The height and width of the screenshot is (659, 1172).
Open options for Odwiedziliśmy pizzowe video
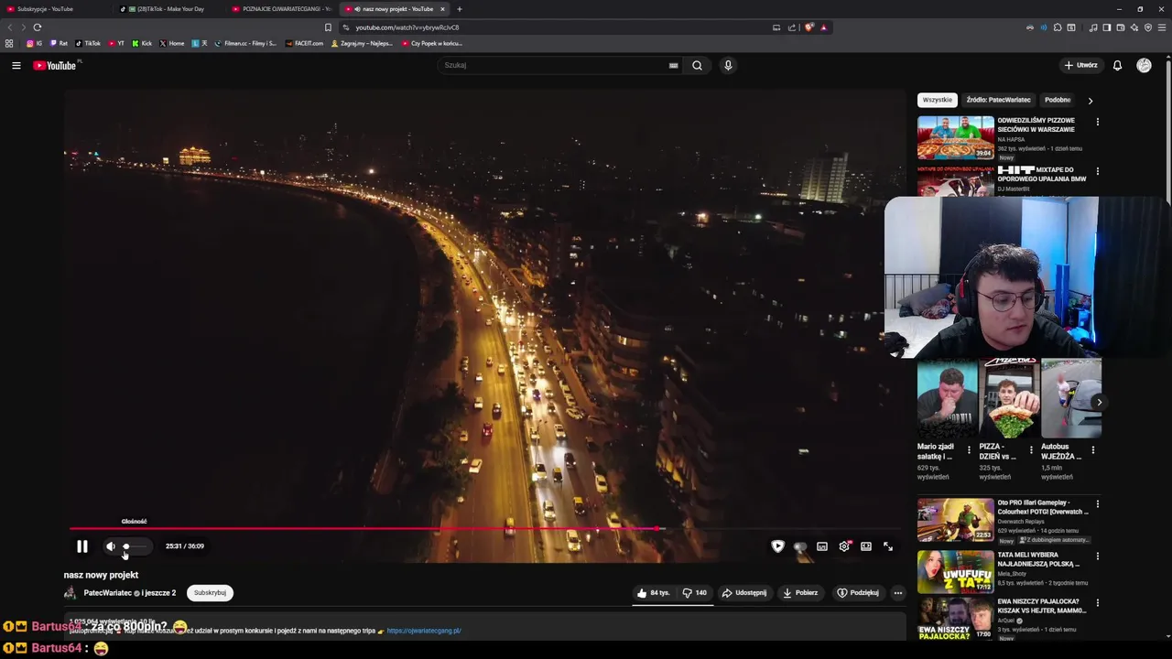tap(1098, 121)
